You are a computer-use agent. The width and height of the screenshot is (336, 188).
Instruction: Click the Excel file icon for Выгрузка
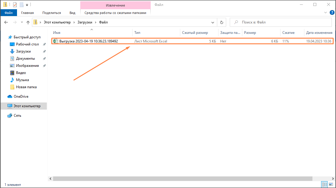pos(56,41)
